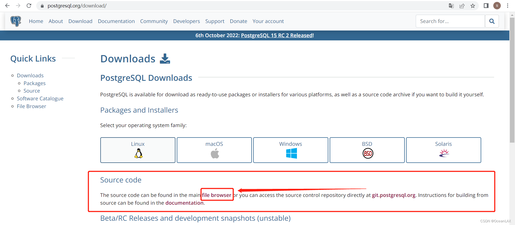The height and width of the screenshot is (225, 515).
Task: Click the browser forward arrow
Action: (x=18, y=6)
